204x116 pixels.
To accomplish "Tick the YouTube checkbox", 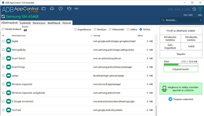I will (3, 110).
